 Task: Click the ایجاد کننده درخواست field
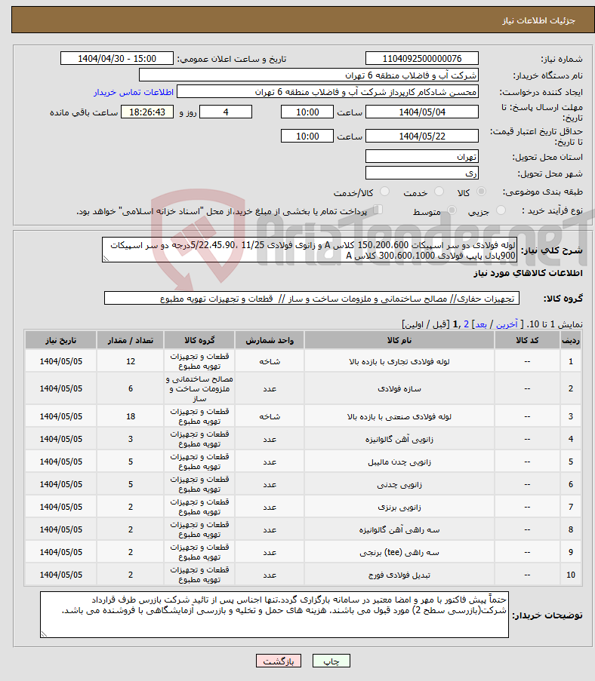point(328,92)
